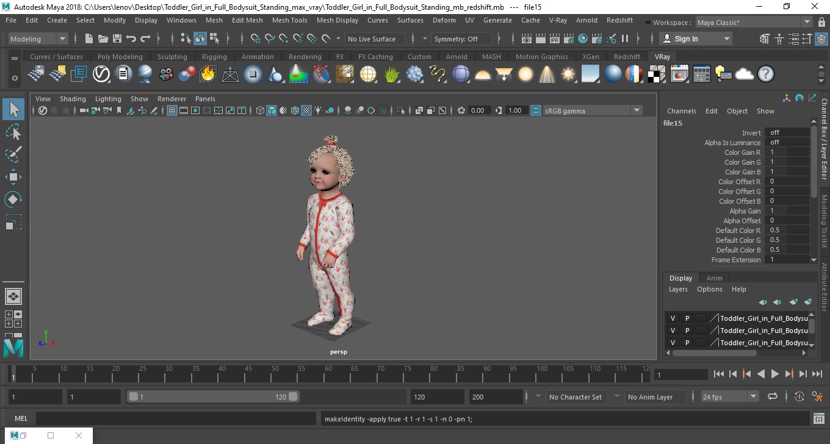
Task: Open the Script Editor icon button
Action: (819, 418)
